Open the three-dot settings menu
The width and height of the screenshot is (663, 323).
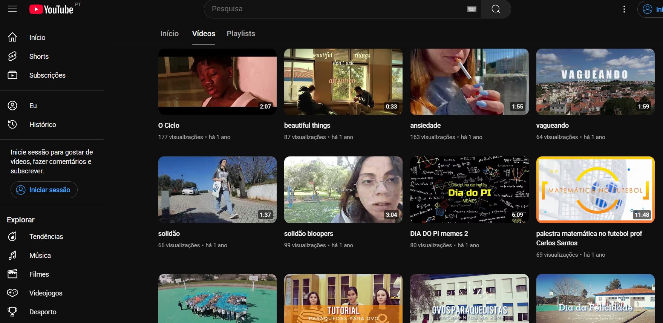click(624, 9)
